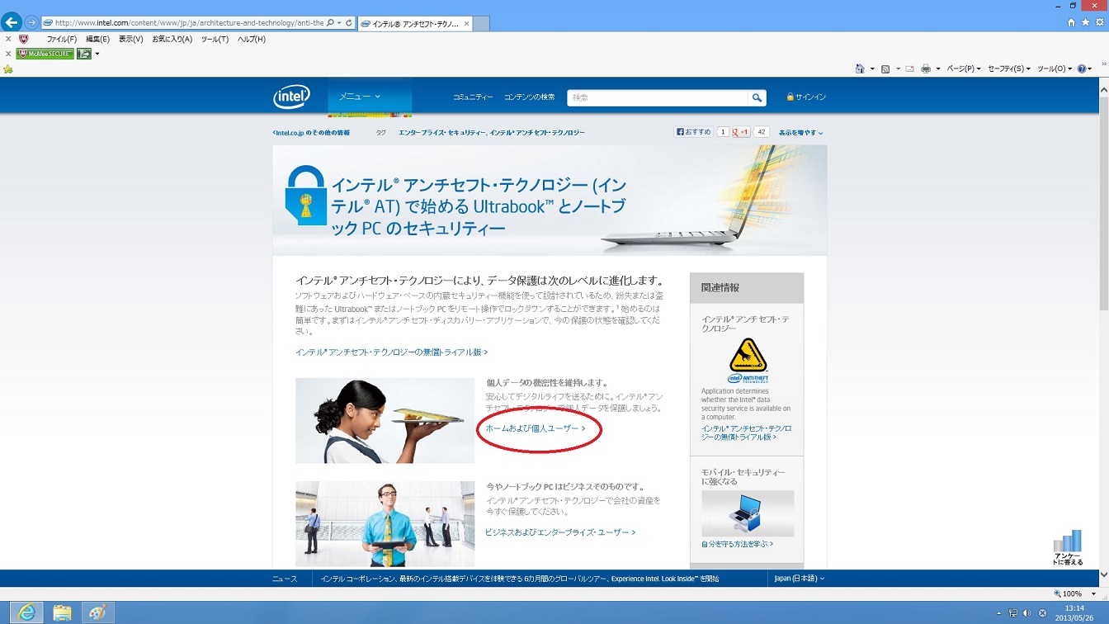Viewport: 1109px width, 624px height.
Task: Click the command bar Home icon
Action: point(860,69)
